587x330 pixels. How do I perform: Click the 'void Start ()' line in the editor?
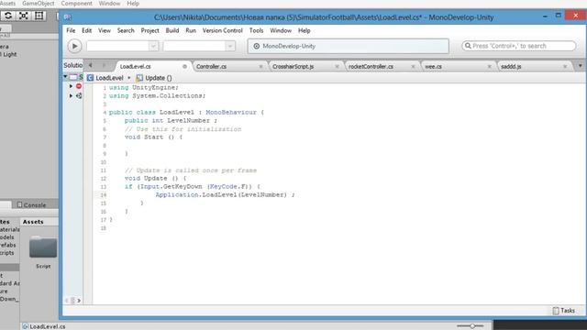pyautogui.click(x=153, y=137)
